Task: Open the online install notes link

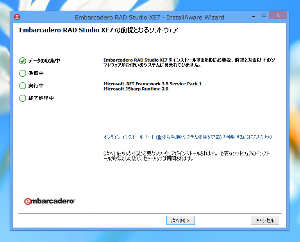Action: pos(187,137)
